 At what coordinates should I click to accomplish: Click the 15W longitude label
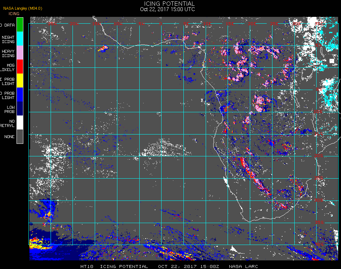(97, 24)
